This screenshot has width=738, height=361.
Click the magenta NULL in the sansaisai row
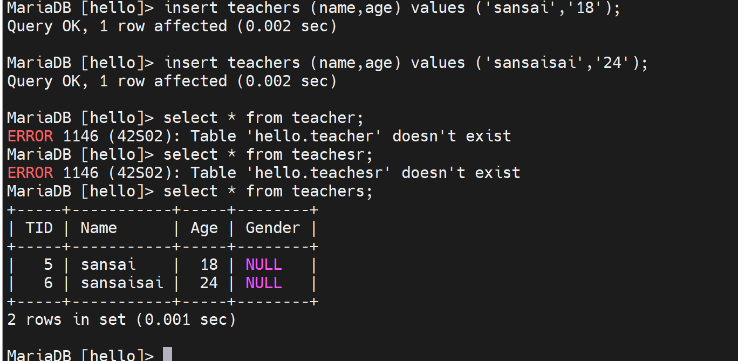pos(264,283)
